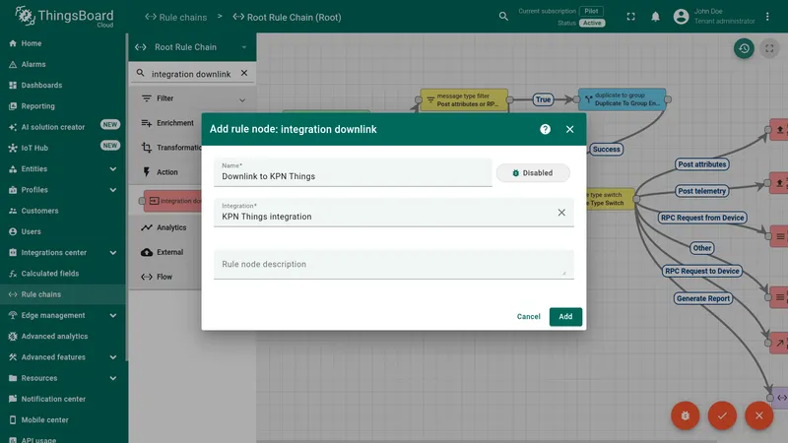This screenshot has width=788, height=443.
Task: Select the message type filter node
Action: click(x=464, y=99)
